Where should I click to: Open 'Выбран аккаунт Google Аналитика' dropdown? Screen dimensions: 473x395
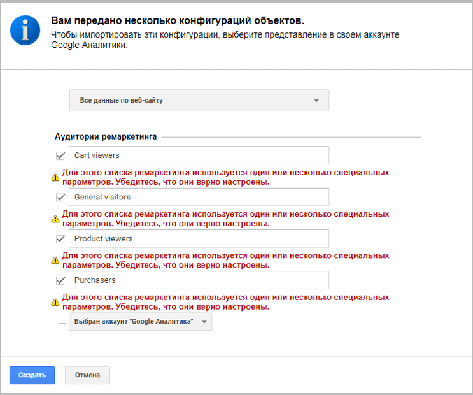click(x=140, y=322)
